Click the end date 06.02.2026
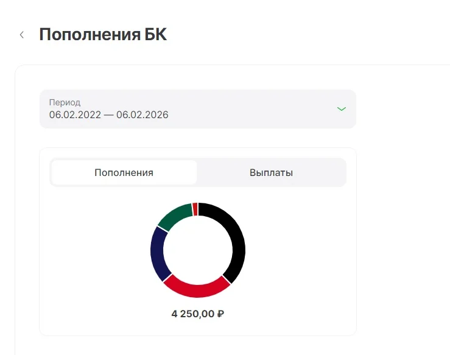 142,115
